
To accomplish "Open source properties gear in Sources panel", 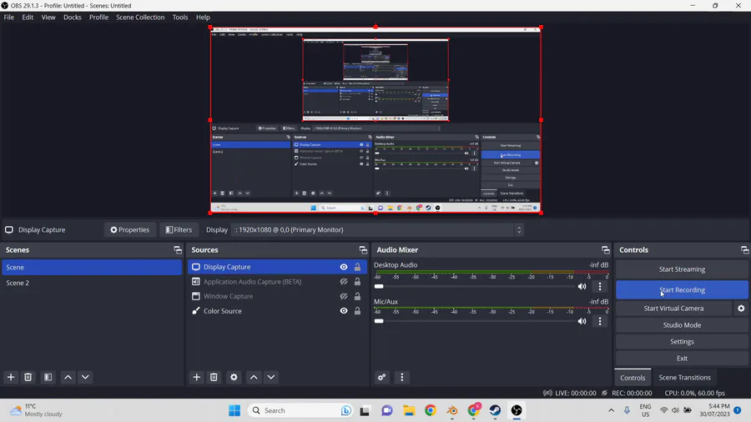I will tap(234, 377).
